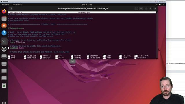Click the 'filebeat.inputs:' line

click(x=16, y=28)
